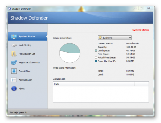Close the Shadow Defender window

[148, 8]
